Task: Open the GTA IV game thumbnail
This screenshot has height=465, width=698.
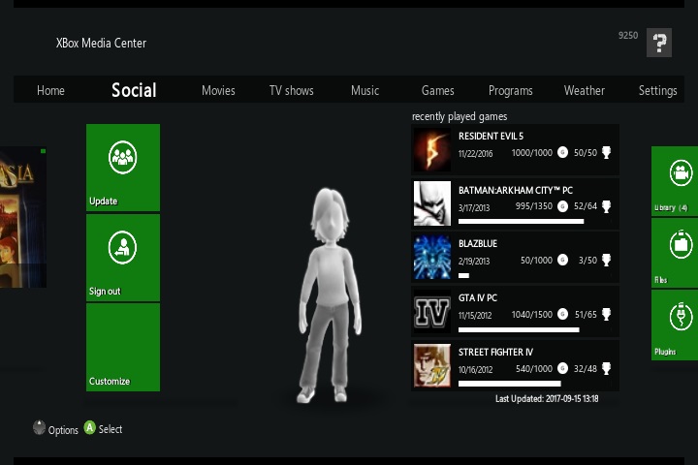Action: point(431,312)
